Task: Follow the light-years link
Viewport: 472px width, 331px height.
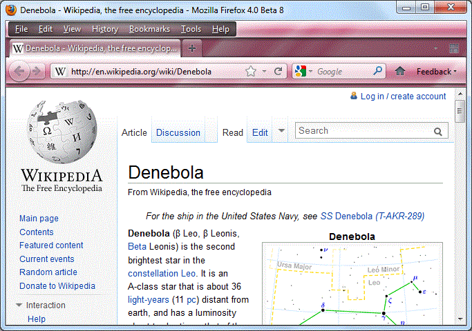Action: (x=149, y=300)
